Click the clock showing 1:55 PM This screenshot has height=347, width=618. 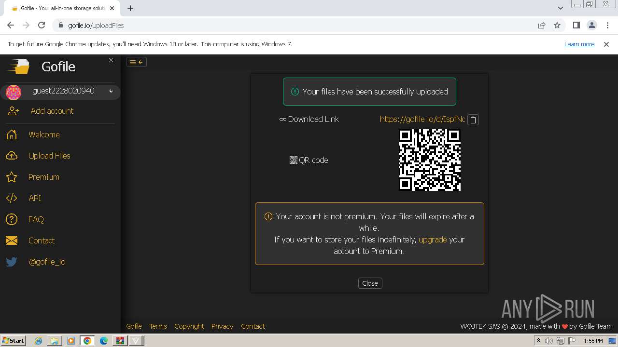pyautogui.click(x=593, y=341)
